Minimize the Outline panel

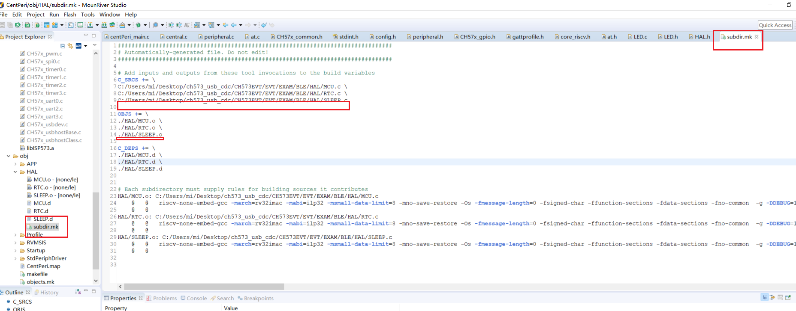[86, 291]
